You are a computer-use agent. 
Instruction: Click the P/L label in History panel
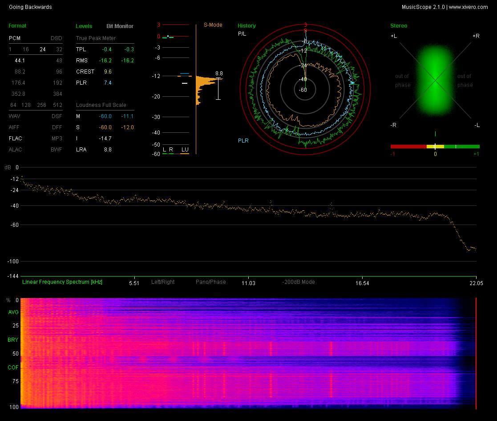point(242,34)
